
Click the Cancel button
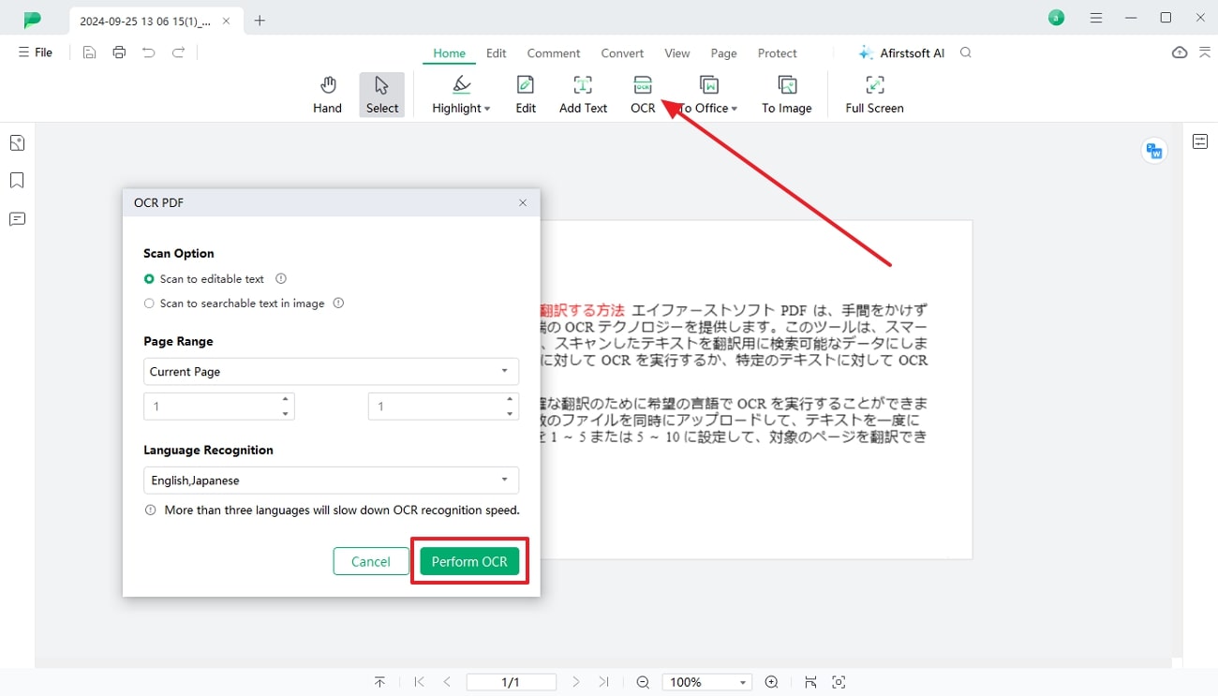click(x=371, y=561)
